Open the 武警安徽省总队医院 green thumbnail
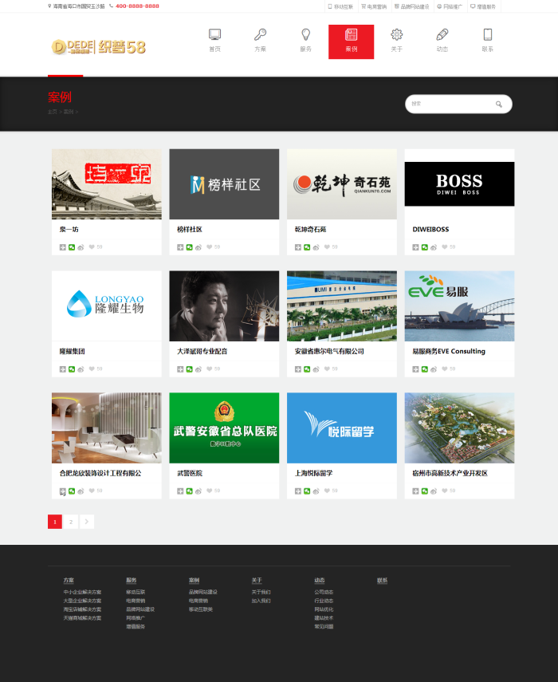 pos(224,428)
